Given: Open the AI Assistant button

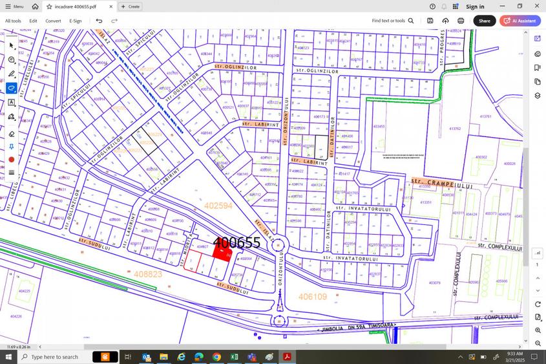Looking at the screenshot, I should coord(520,21).
